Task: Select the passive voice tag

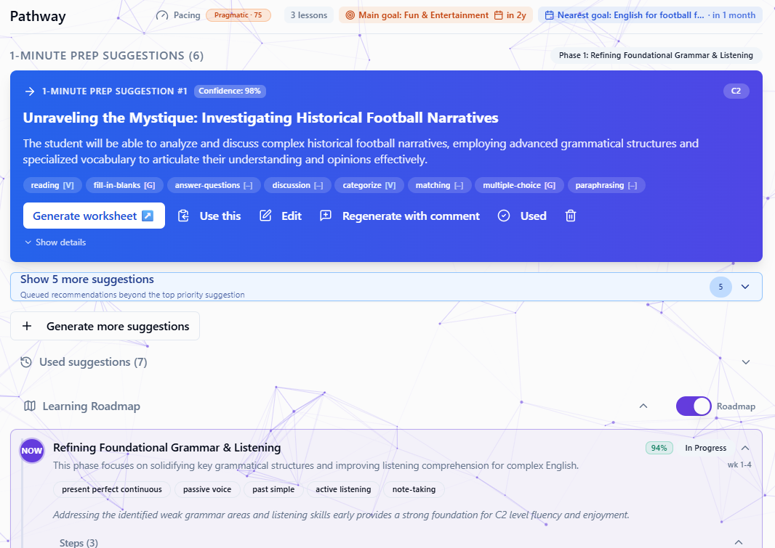Action: [x=207, y=489]
